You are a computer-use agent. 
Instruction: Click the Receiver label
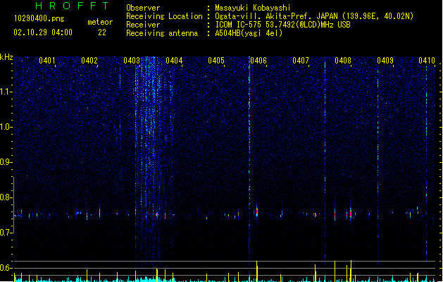pos(143,25)
